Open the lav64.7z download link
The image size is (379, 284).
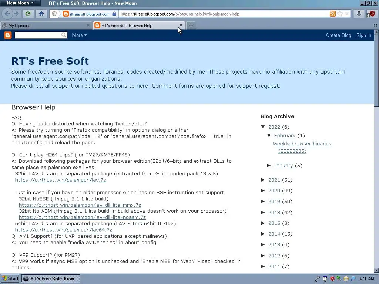pyautogui.click(x=64, y=230)
